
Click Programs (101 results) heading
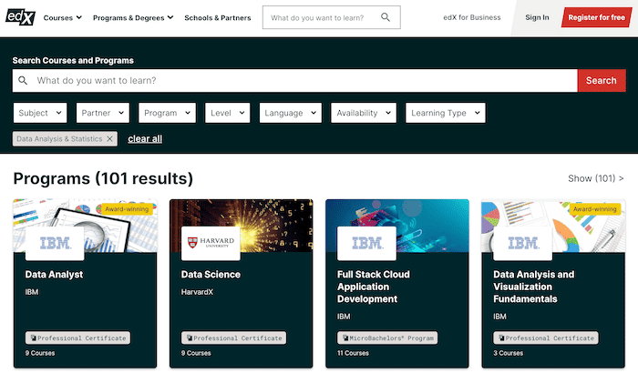[103, 179]
